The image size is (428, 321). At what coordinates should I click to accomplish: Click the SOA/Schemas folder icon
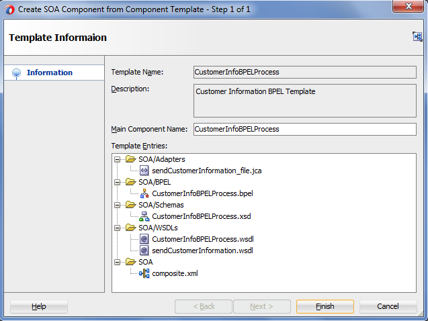131,205
